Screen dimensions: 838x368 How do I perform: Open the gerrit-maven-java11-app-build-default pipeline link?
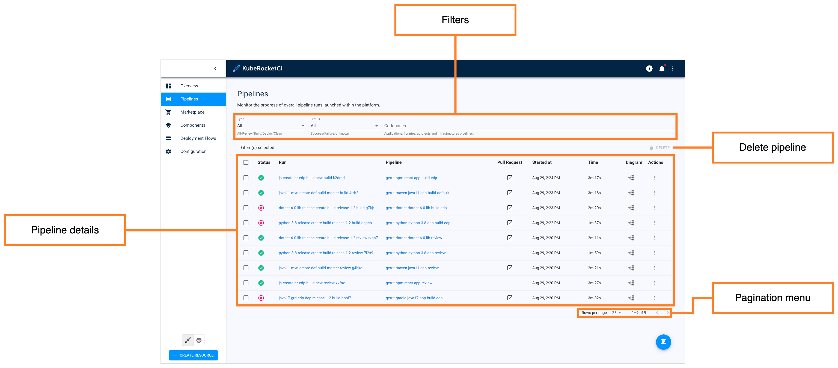417,193
